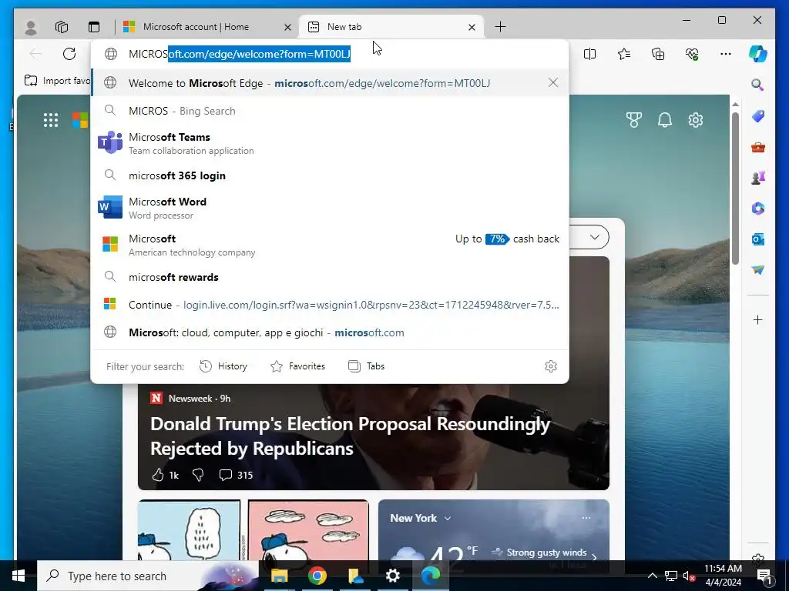Select Microsoft Word suggestion
Image resolution: width=789 pixels, height=591 pixels.
[x=330, y=208]
